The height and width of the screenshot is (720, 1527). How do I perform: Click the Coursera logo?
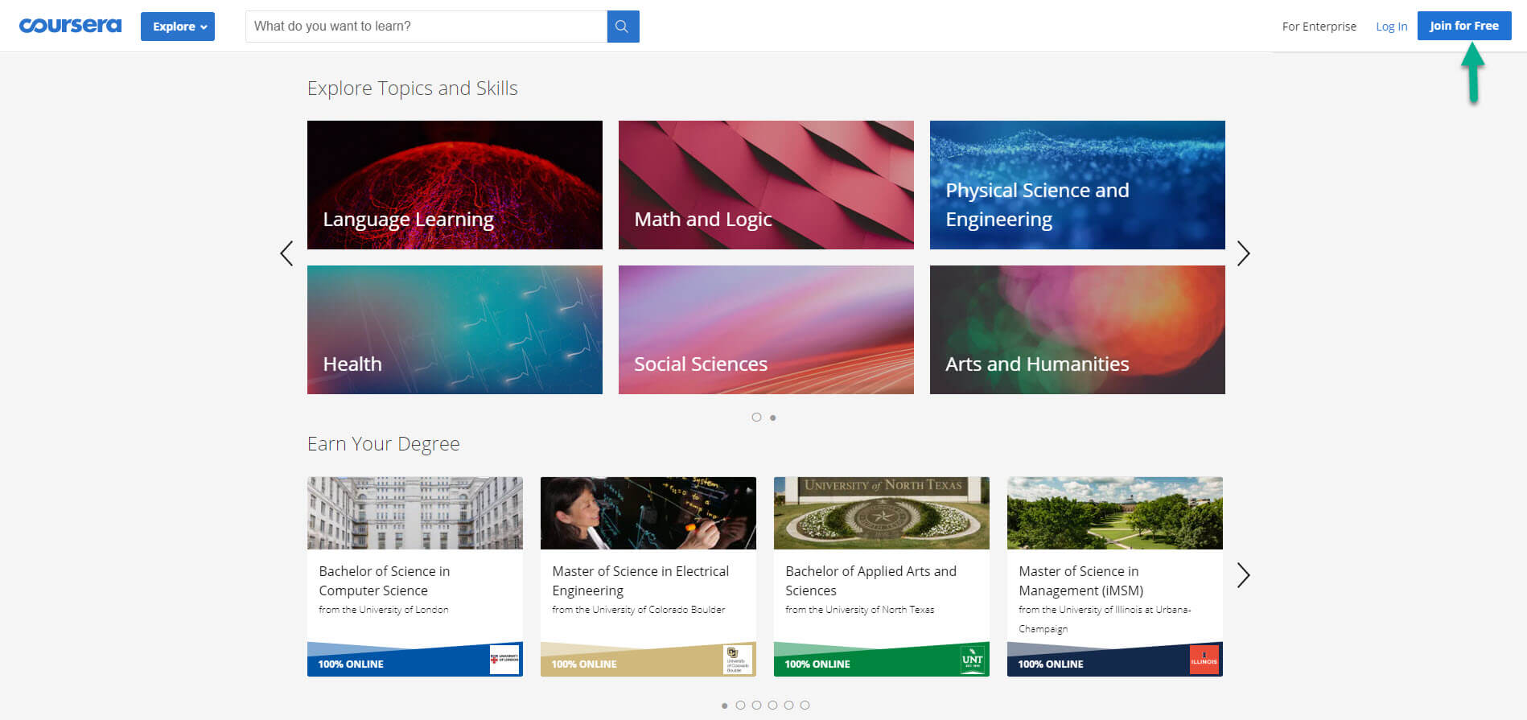(71, 26)
